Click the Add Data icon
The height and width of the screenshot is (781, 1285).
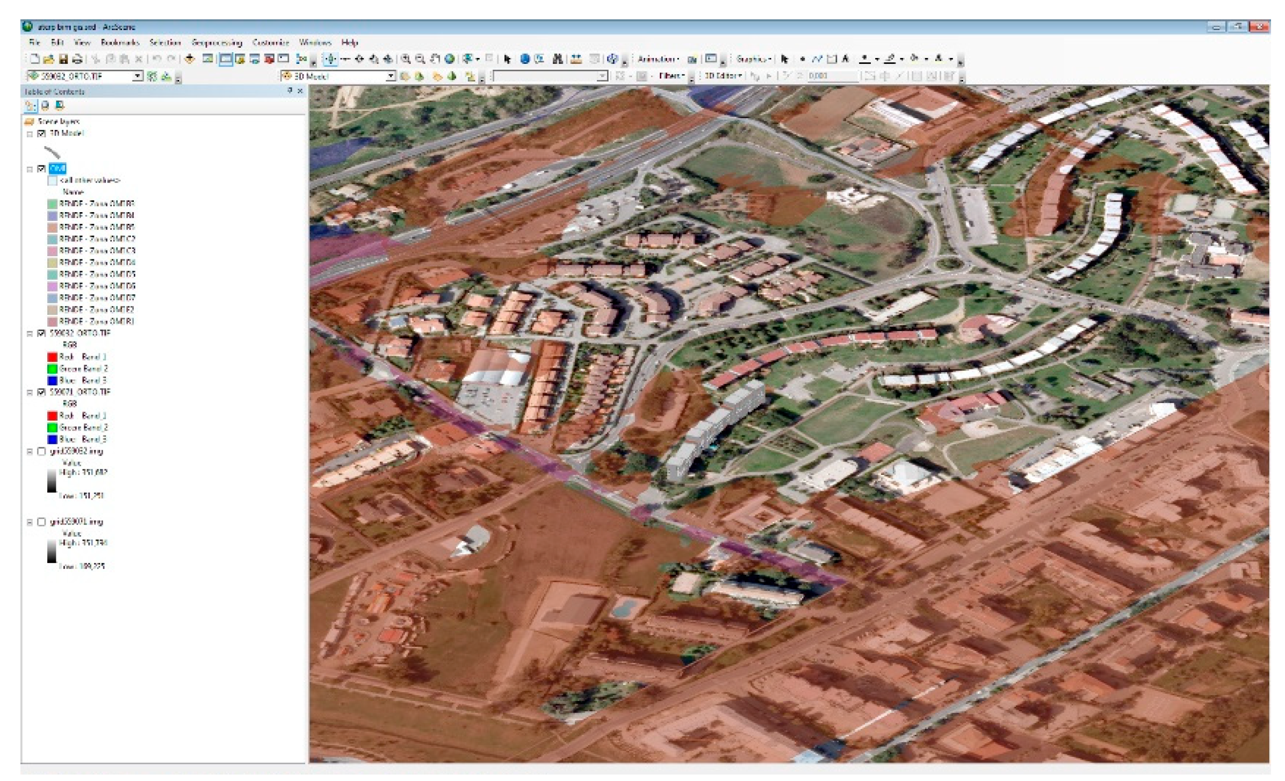(x=189, y=59)
